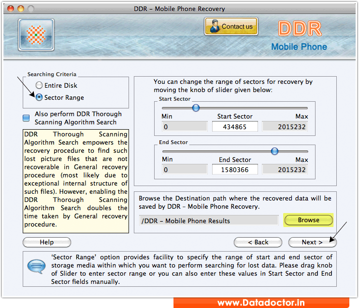Image resolution: width=359 pixels, height=308 pixels.
Task: Enable DDR Thorough Scanning Algorithm Search checkbox
Action: point(26,118)
